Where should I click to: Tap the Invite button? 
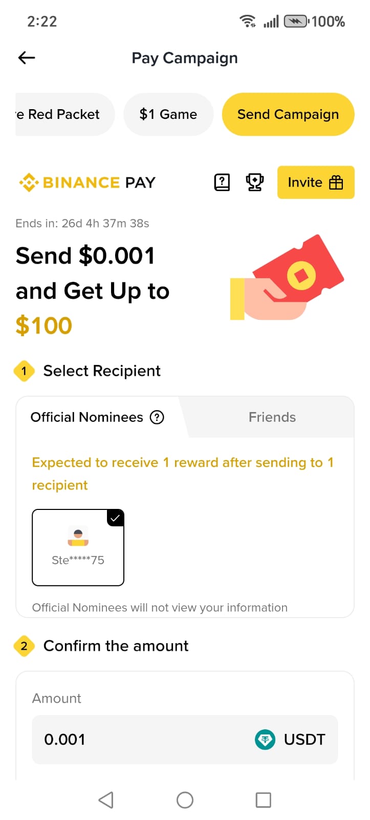coord(315,182)
